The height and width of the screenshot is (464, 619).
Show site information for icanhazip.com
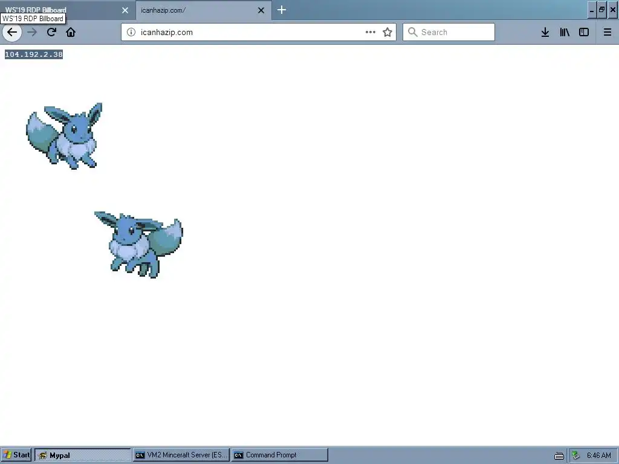point(131,33)
